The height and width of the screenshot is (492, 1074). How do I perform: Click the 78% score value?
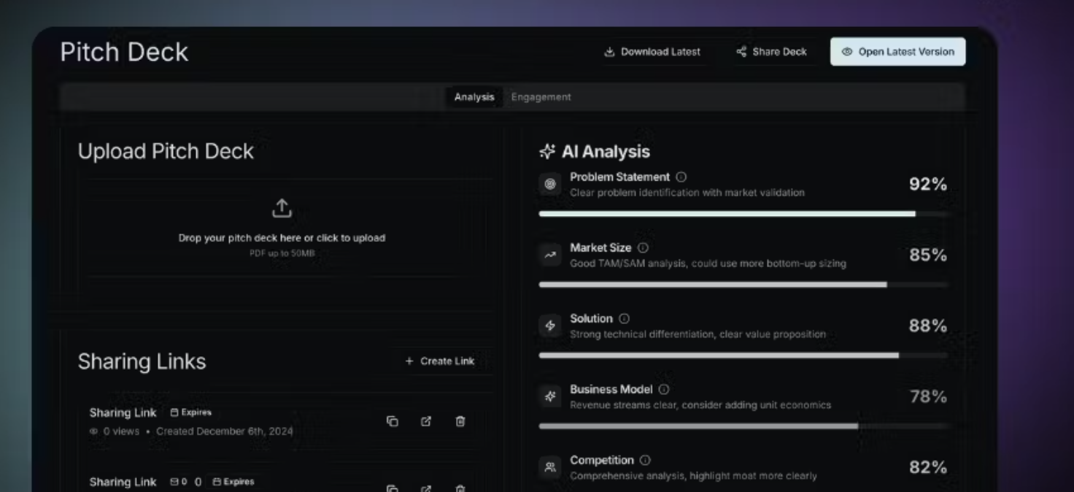coord(928,397)
